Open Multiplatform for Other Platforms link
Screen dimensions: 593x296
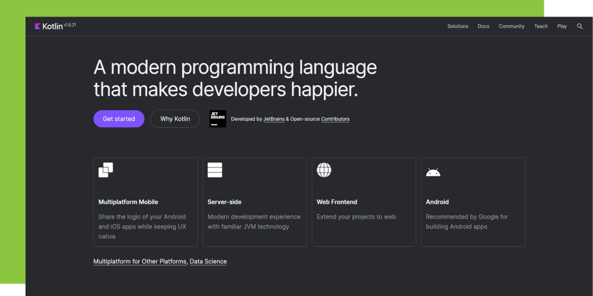[140, 261]
